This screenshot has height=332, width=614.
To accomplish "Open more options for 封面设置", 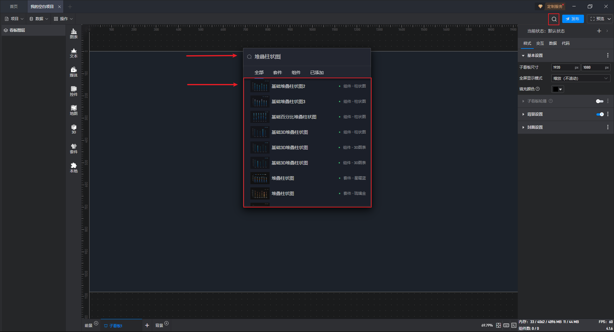I will click(608, 127).
